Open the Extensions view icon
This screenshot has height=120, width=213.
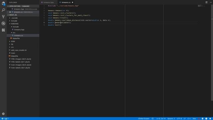3,30
